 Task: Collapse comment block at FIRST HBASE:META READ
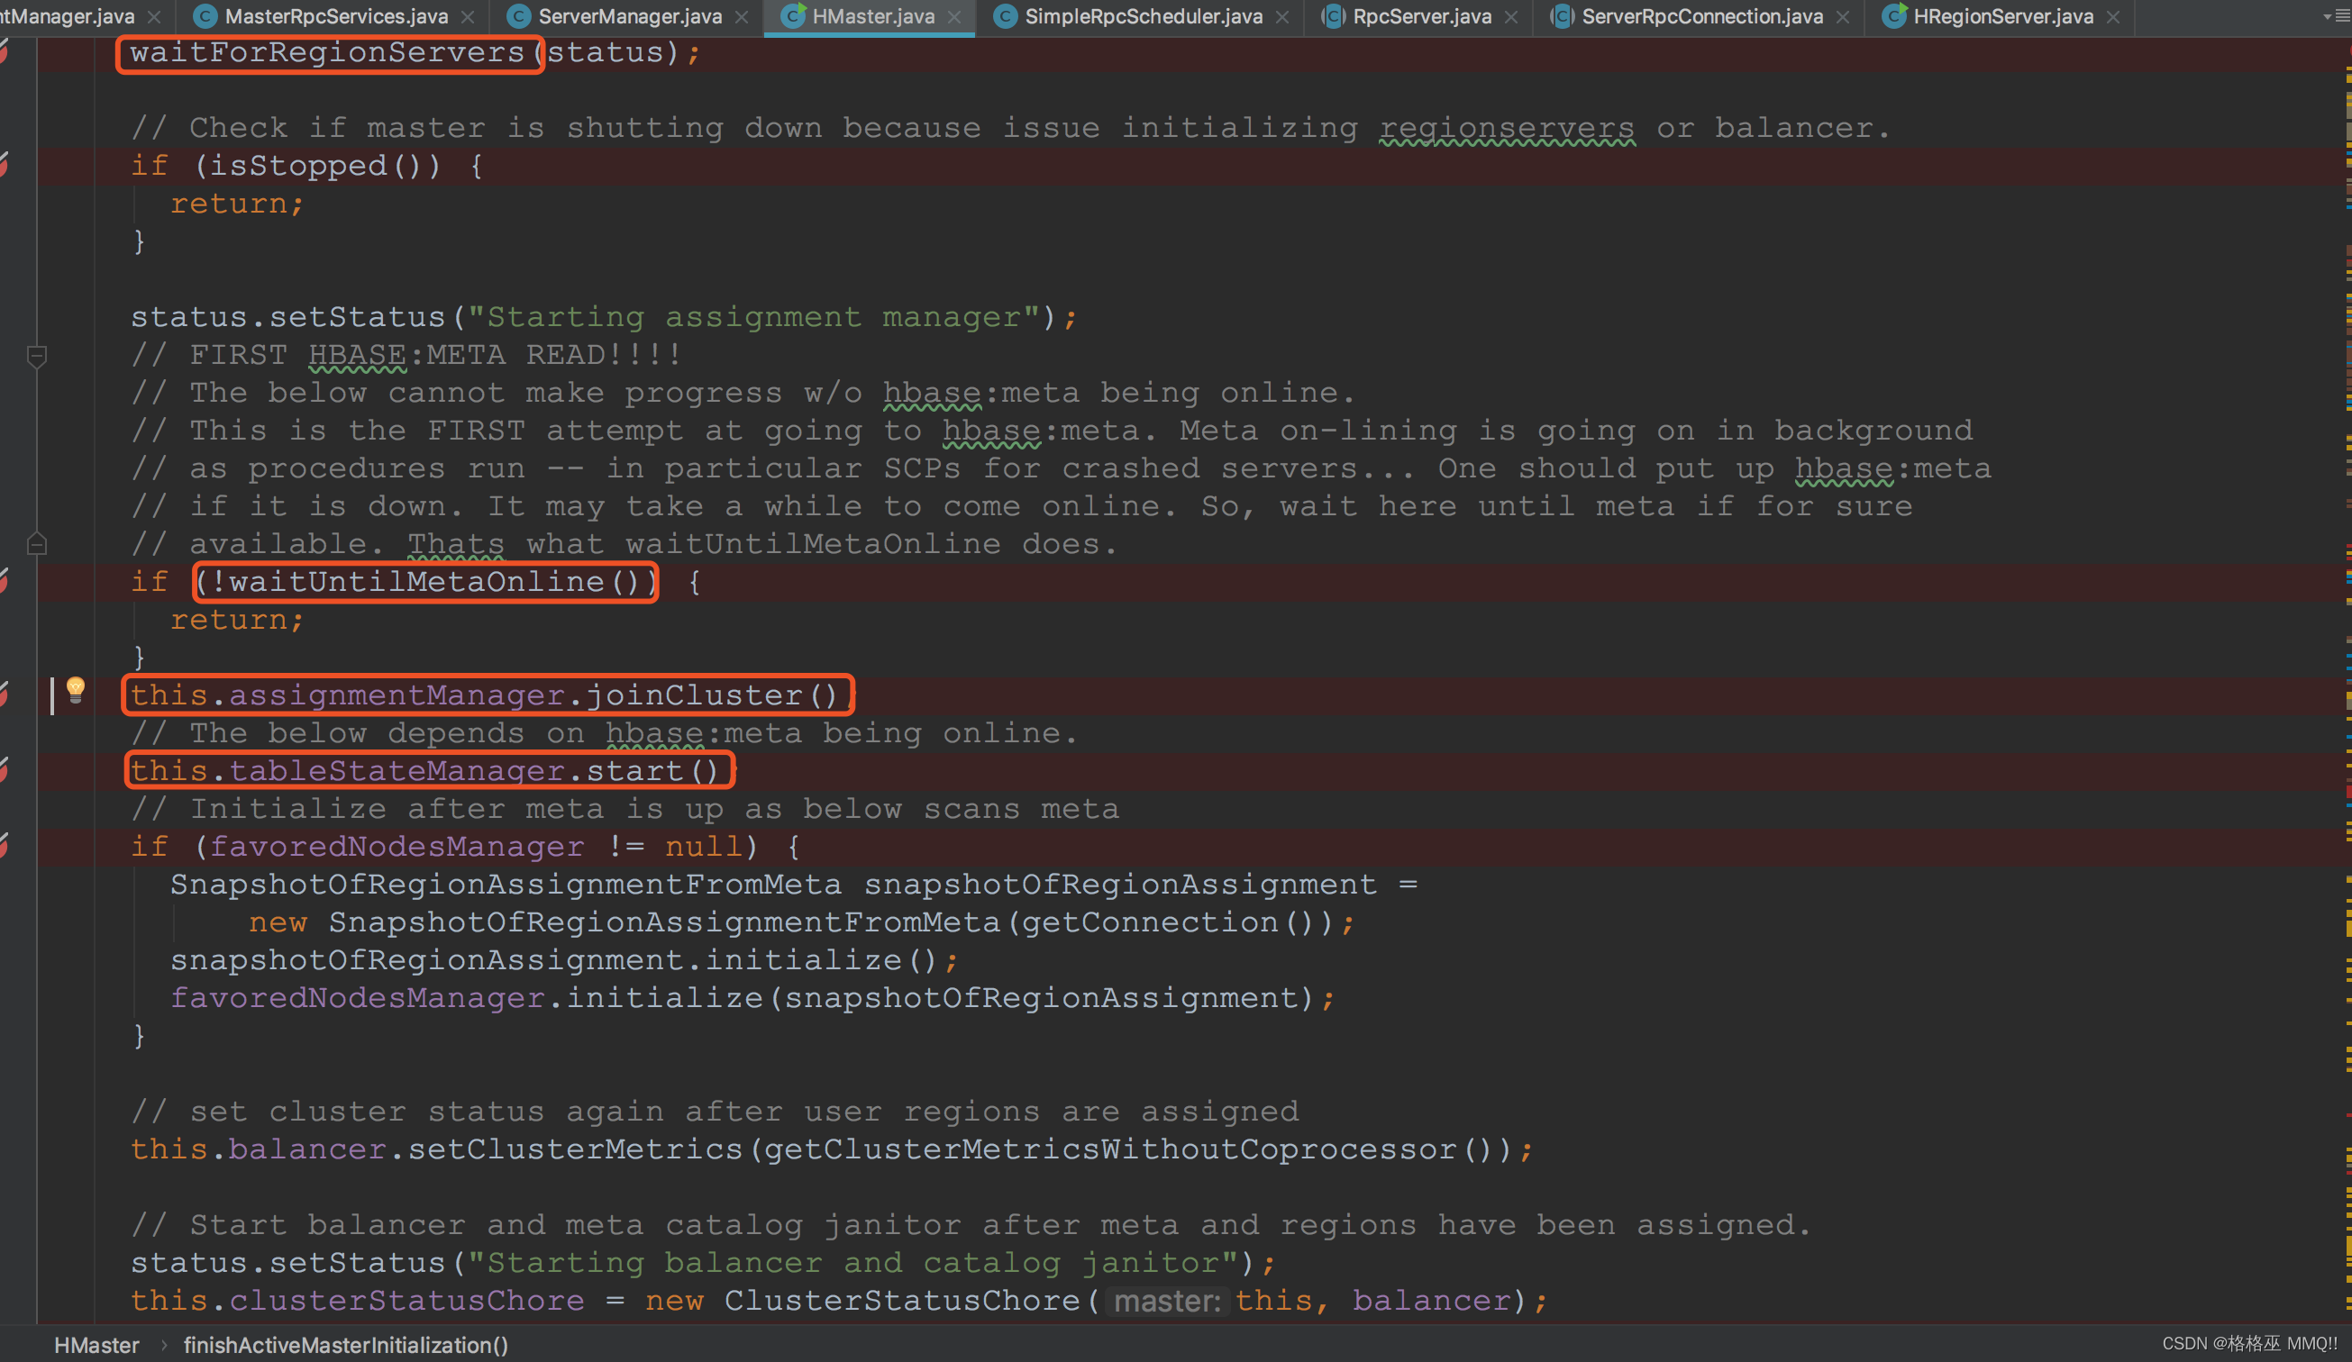(x=36, y=356)
